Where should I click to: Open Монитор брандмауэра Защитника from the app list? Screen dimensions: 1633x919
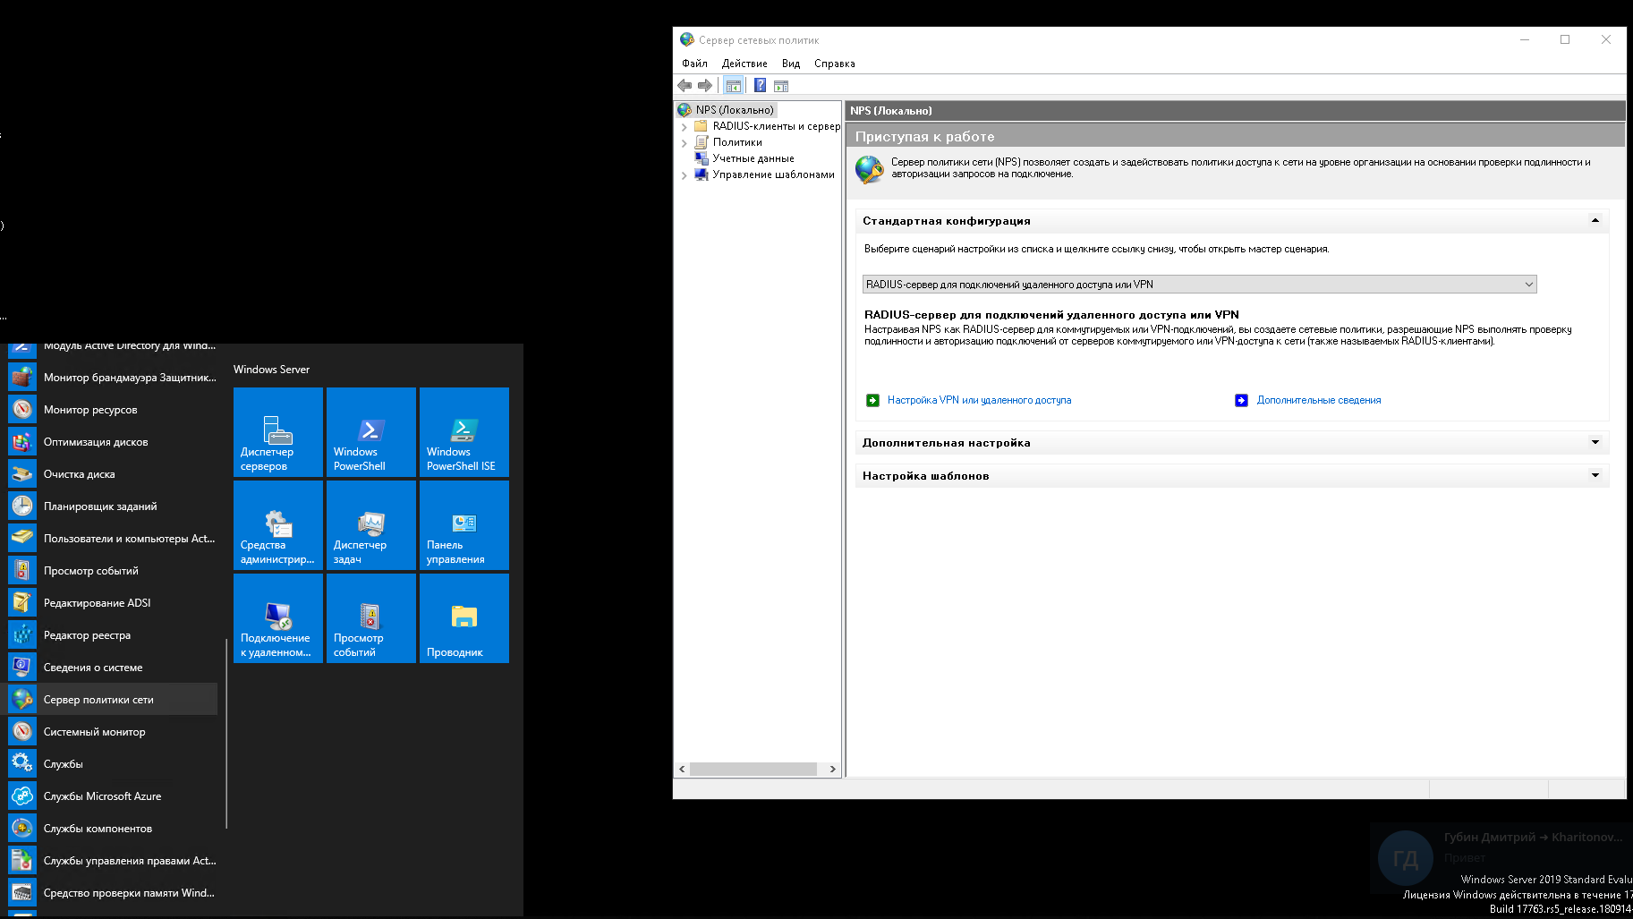point(112,378)
